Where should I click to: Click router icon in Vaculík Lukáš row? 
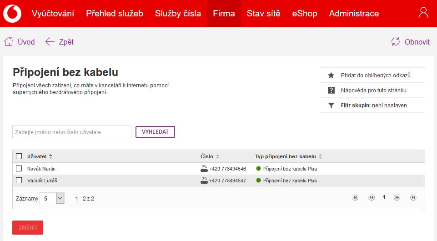click(204, 181)
